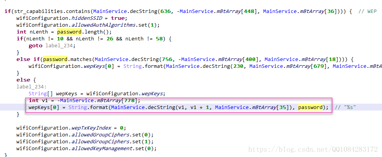Select the number 230 in decString call
The image size is (382, 157).
pos(238,66)
